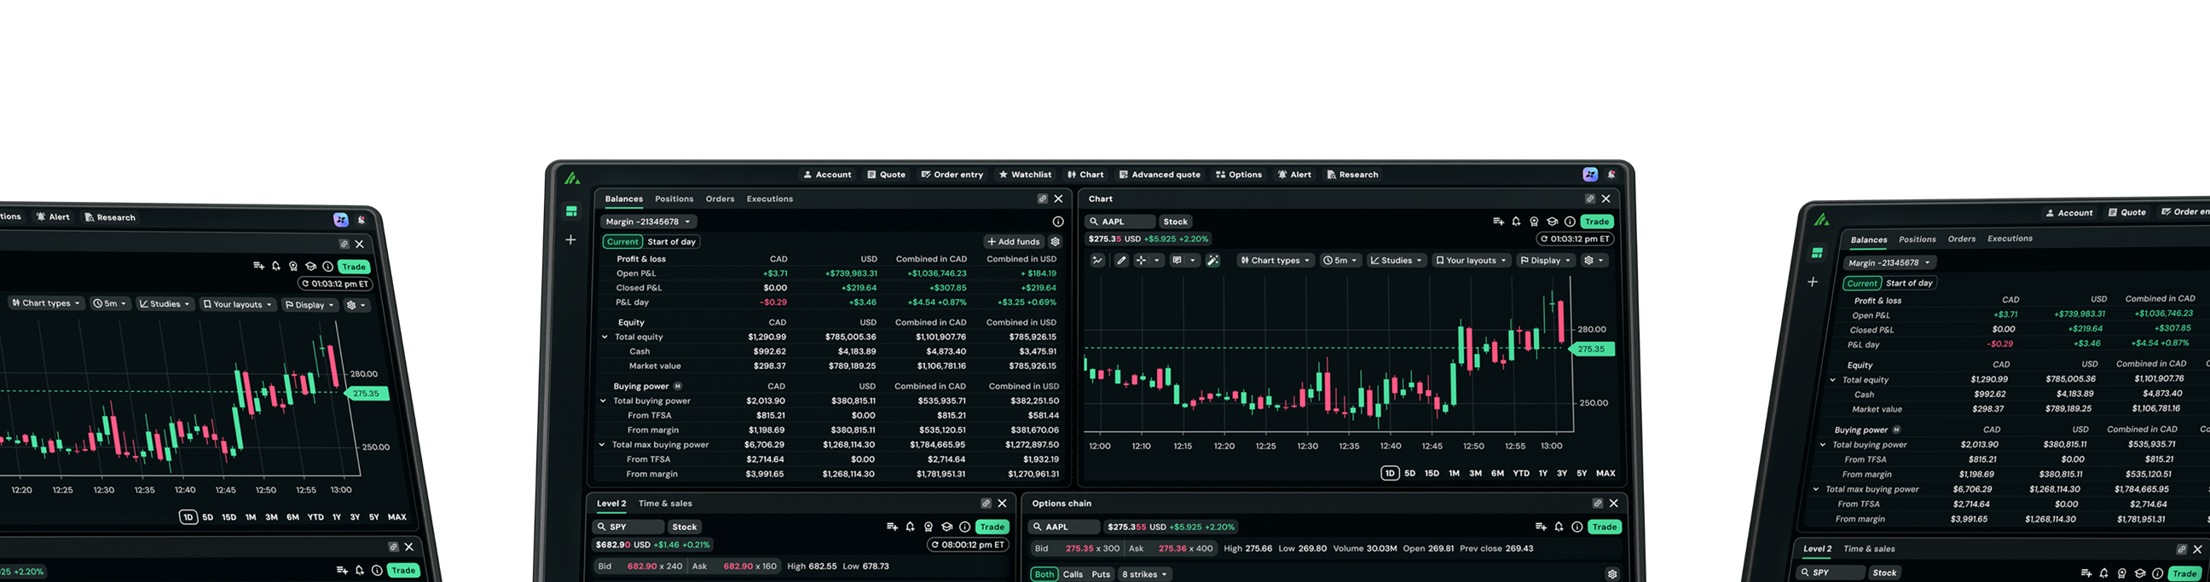The image size is (2210, 582).
Task: Click AAPL symbol search in center Chart
Action: point(1120,222)
